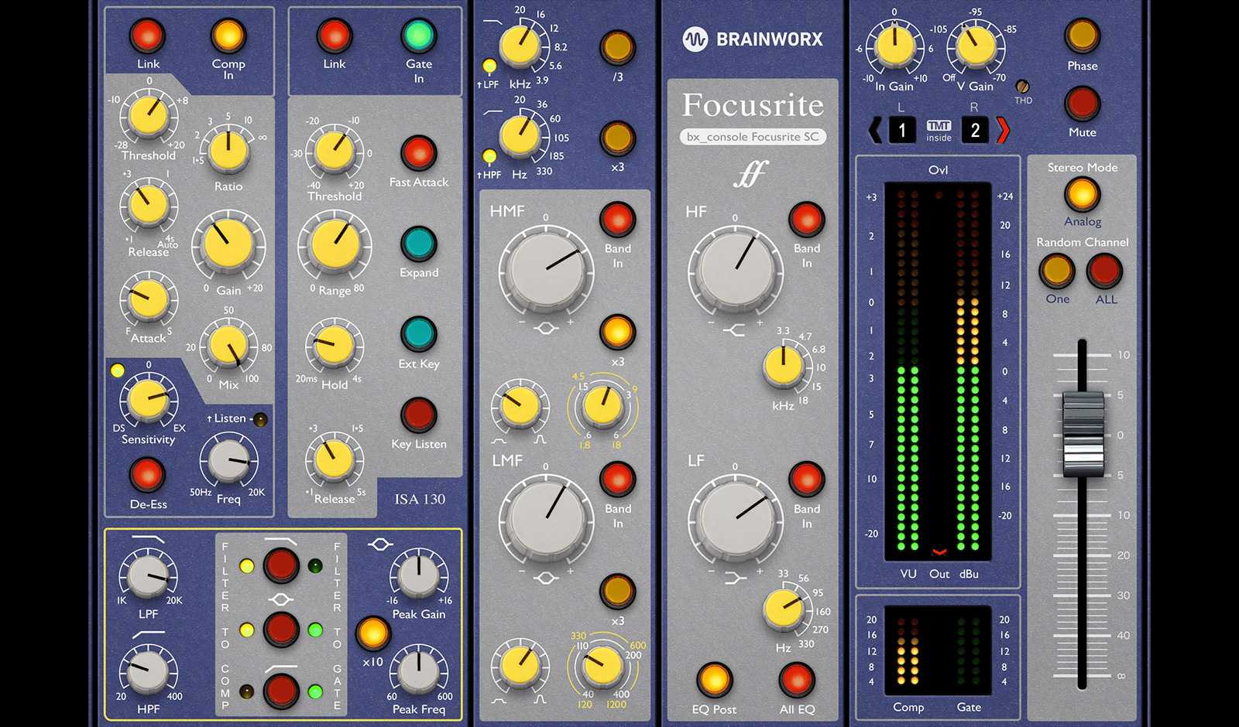Image resolution: width=1239 pixels, height=727 pixels.
Task: Enable the gate Expand button
Action: (x=418, y=244)
